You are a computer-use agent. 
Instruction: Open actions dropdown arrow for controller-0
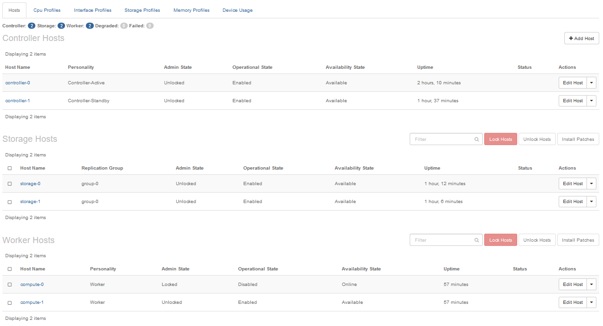click(592, 83)
